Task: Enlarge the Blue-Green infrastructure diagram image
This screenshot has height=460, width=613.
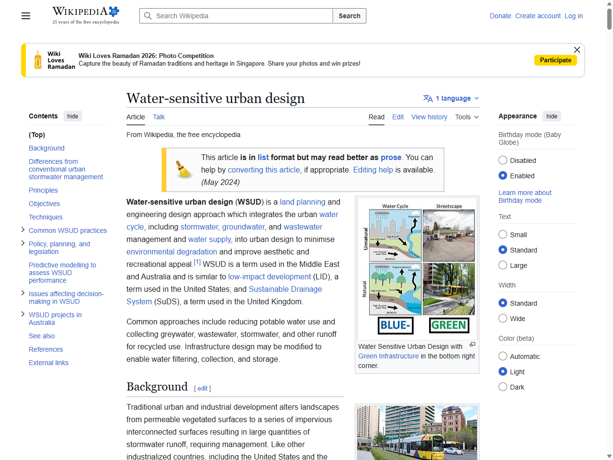Action: pos(472,344)
